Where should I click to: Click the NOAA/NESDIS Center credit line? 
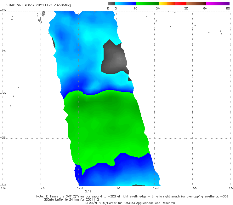point(130,203)
